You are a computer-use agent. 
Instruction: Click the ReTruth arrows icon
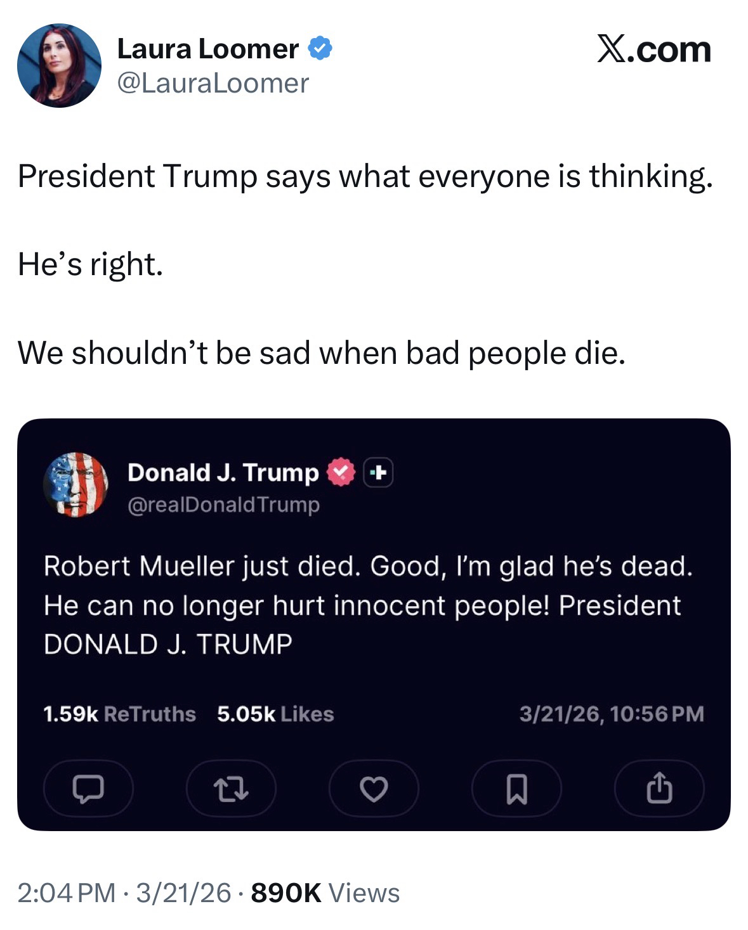(x=231, y=788)
